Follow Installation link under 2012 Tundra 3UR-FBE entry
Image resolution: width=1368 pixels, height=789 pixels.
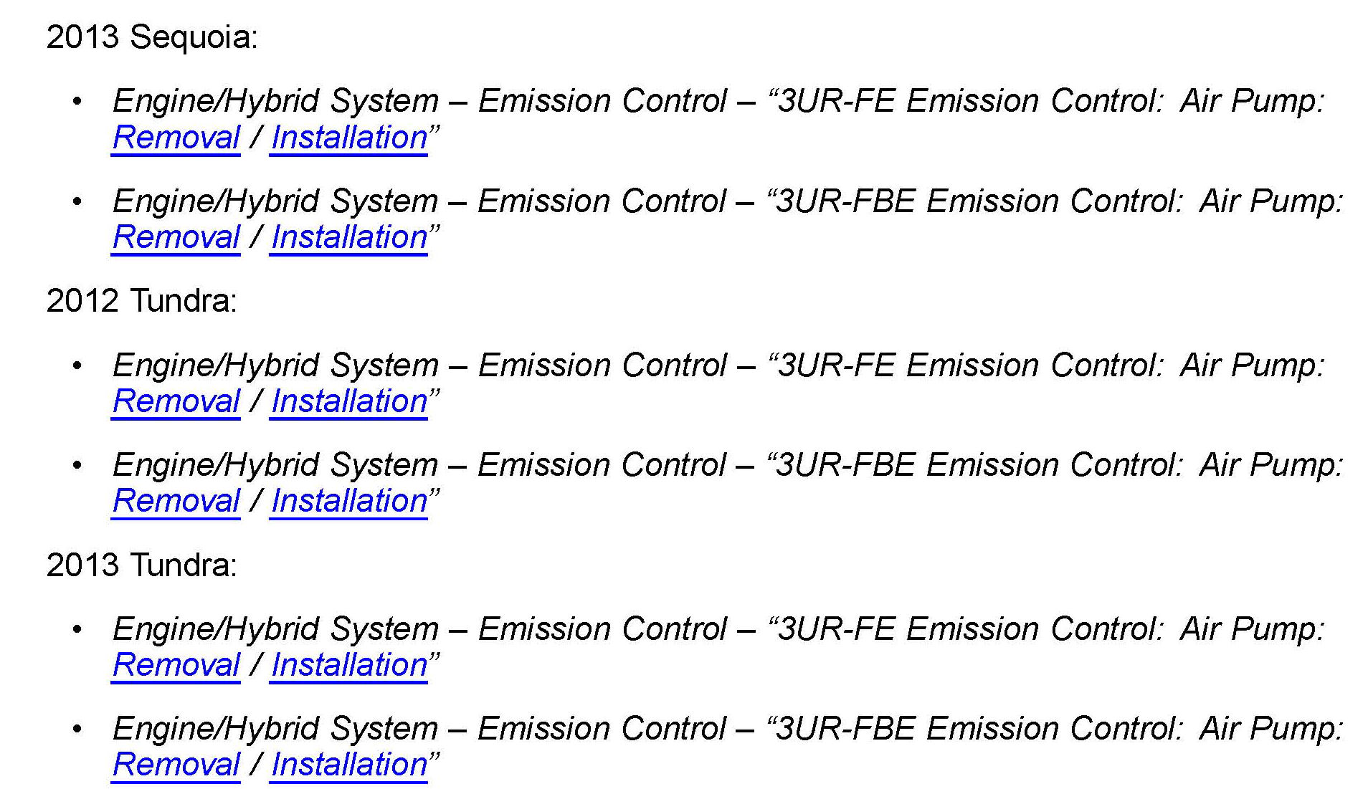click(x=349, y=501)
